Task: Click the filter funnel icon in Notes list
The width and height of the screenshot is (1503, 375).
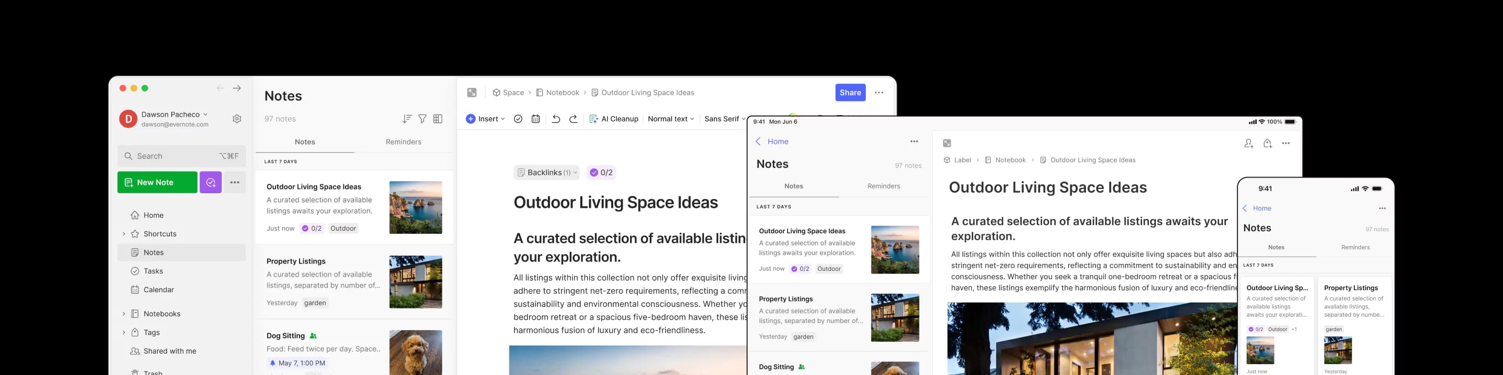Action: 422,119
